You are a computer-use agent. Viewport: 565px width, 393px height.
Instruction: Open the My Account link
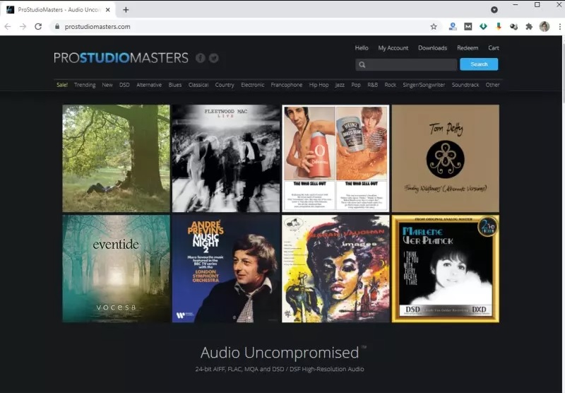(x=393, y=48)
